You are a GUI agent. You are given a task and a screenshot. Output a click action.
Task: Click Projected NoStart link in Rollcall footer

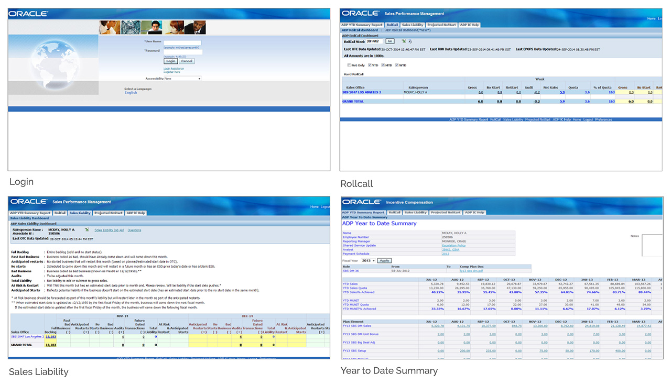click(x=538, y=119)
